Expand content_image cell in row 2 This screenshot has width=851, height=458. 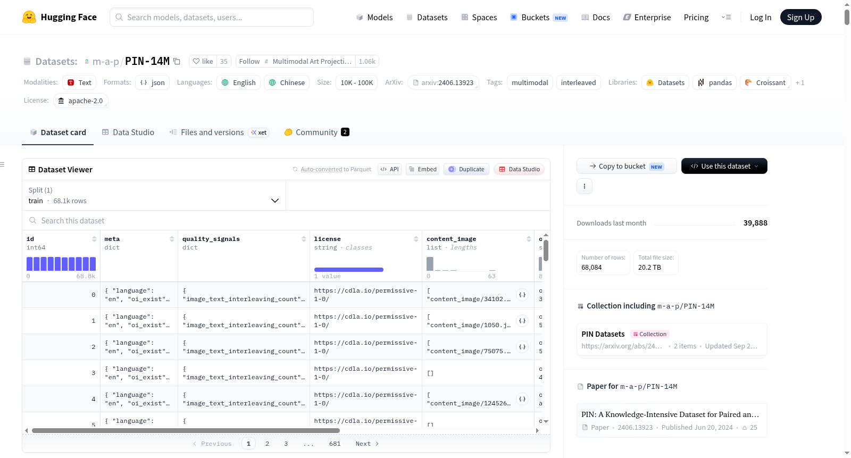click(522, 347)
